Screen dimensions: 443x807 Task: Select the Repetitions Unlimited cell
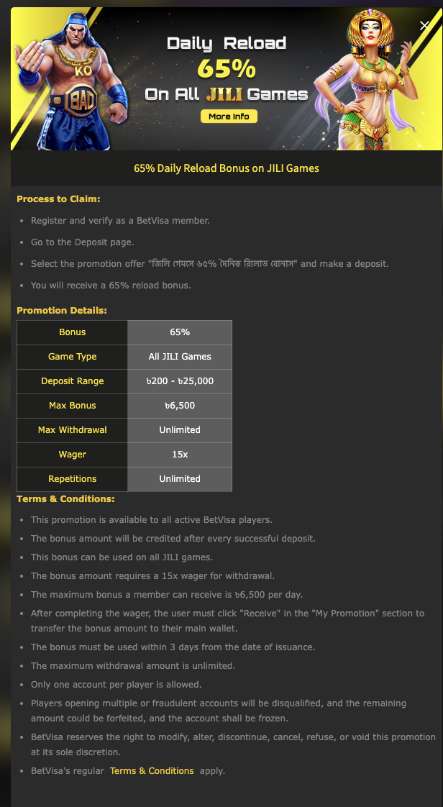coord(180,478)
